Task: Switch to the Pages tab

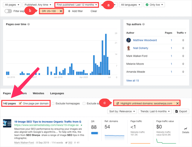Action: pos(7,93)
